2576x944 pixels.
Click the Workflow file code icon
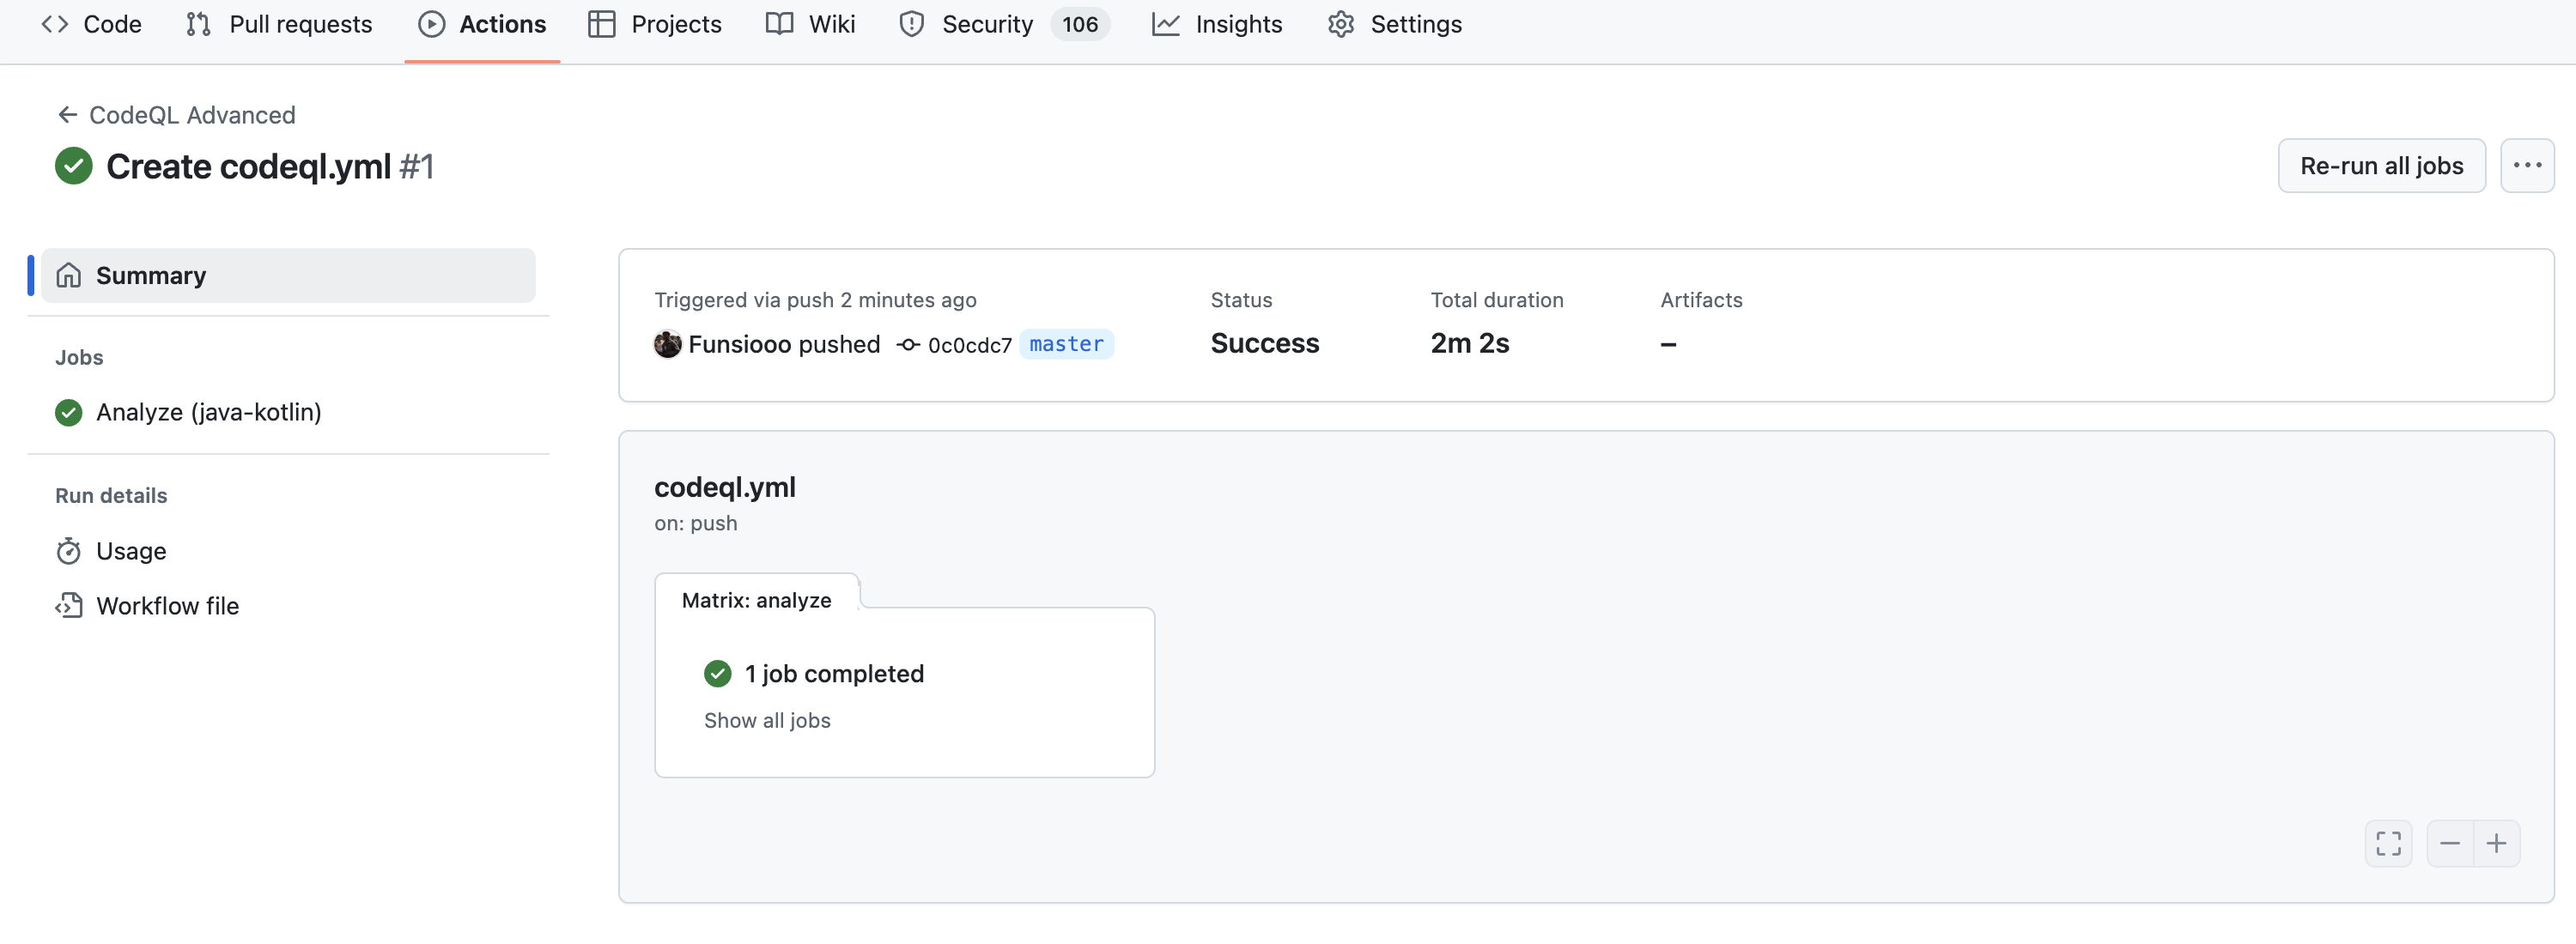pyautogui.click(x=68, y=605)
